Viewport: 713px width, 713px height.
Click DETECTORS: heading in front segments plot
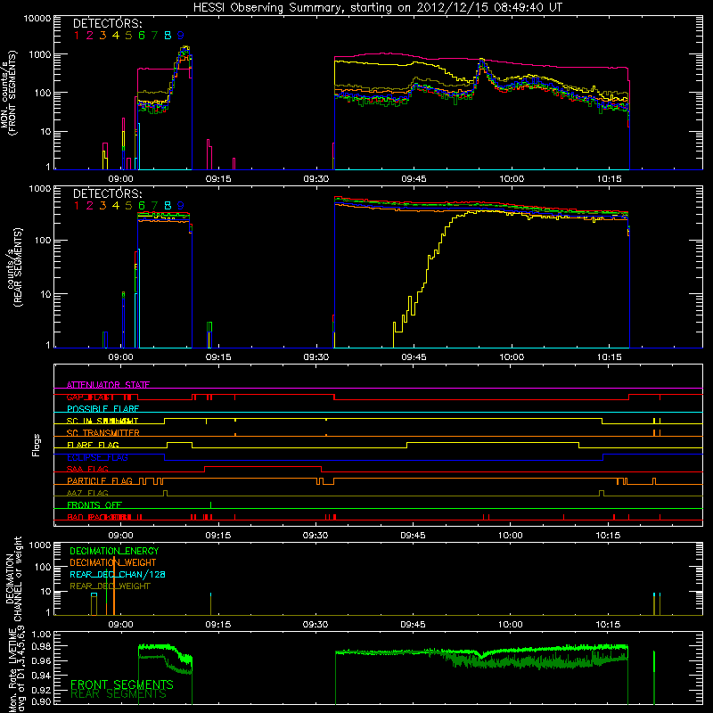click(108, 23)
